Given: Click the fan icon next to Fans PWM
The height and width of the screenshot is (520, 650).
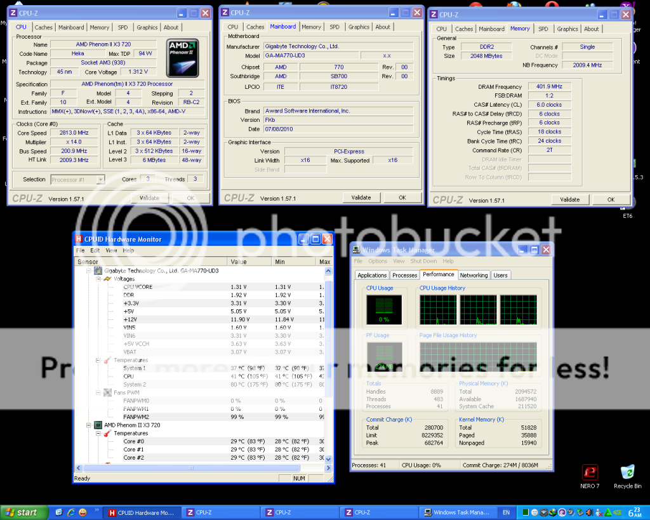Looking at the screenshot, I should pyautogui.click(x=107, y=392).
